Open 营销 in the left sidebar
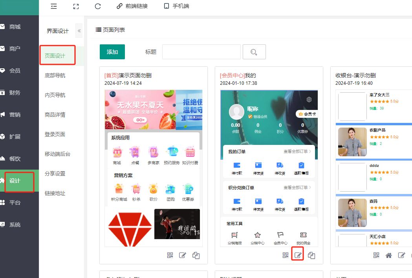Viewport: 412px width, 278px height. pos(15,115)
